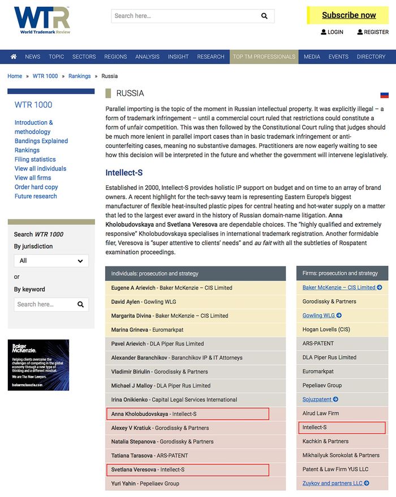
Task: Click the WTR World Trademark Review logo
Action: tap(42, 20)
